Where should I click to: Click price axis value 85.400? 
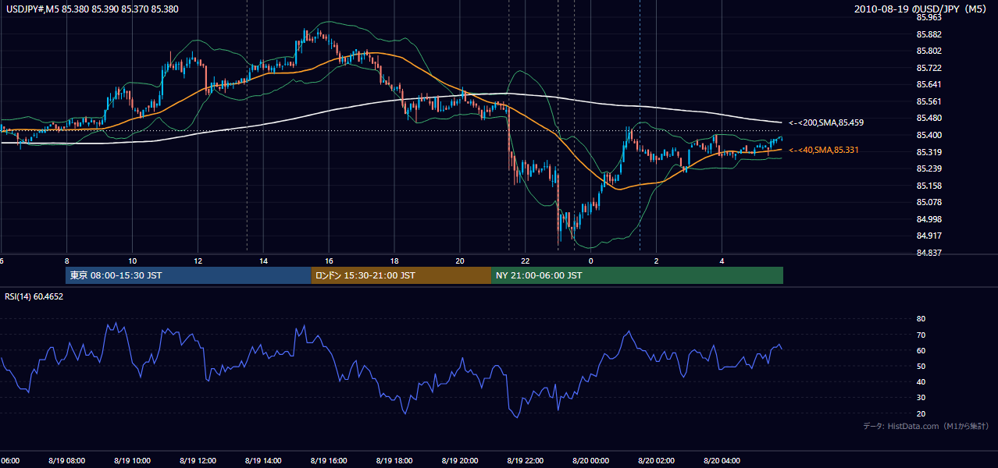point(928,135)
